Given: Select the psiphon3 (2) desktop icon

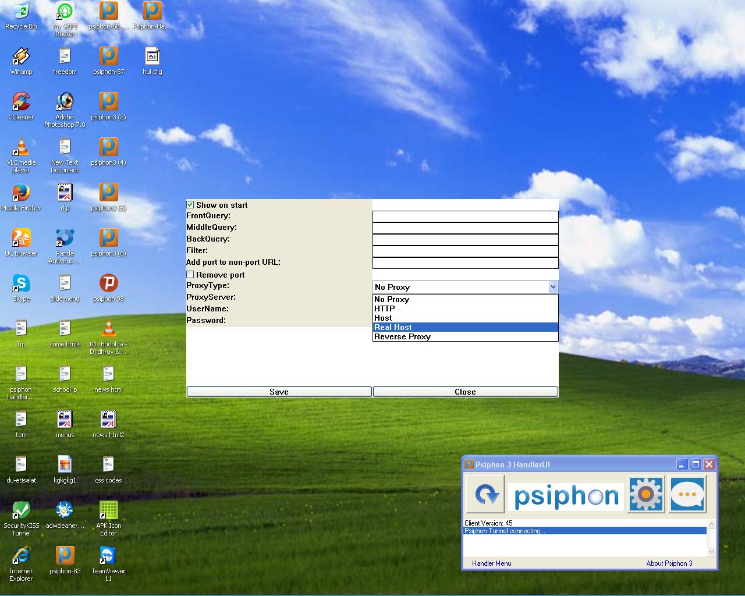Looking at the screenshot, I should coord(108,107).
